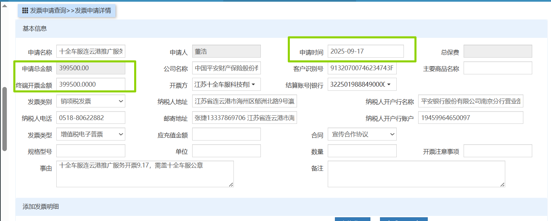Screen dimensions: 551x221
Task: Click the 事由 textarea resize handle
Action: (231, 185)
